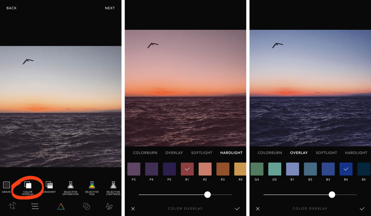The height and width of the screenshot is (216, 371).
Task: Pick the G4 green color swatch
Action: pos(257,169)
